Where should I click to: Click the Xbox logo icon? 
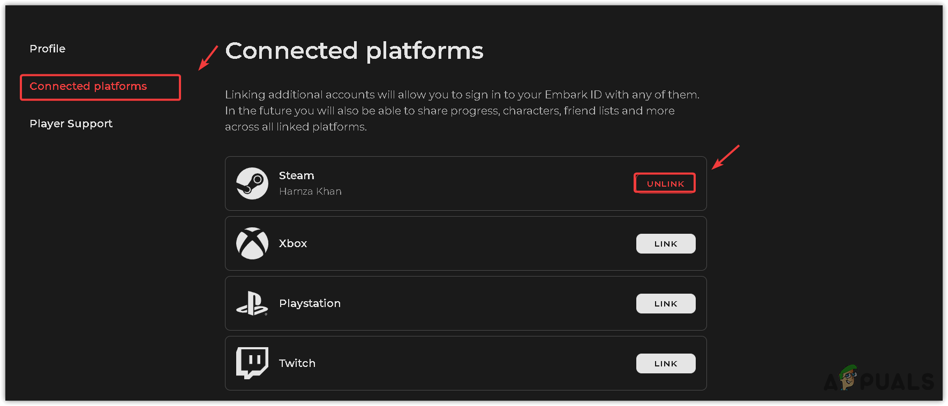point(252,243)
